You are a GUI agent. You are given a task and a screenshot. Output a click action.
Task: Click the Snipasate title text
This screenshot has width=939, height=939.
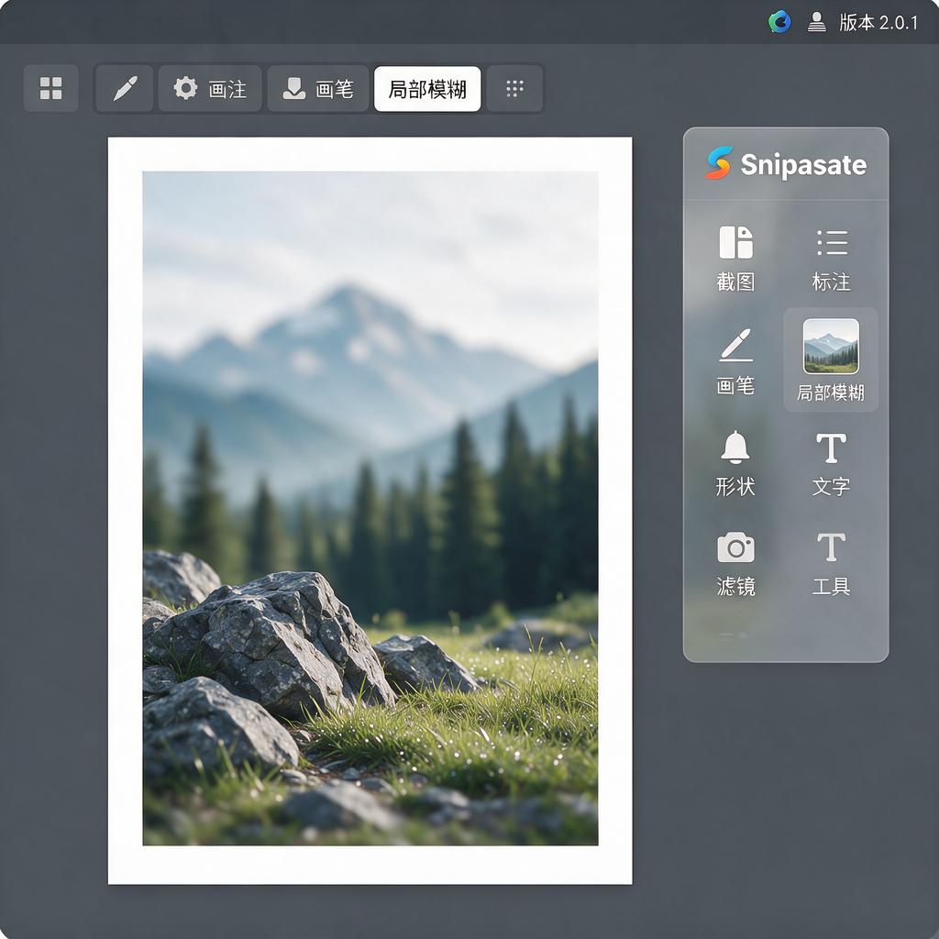[803, 164]
